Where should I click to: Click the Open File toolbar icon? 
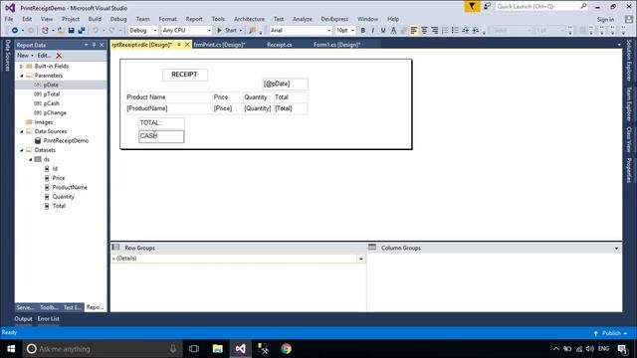pyautogui.click(x=61, y=31)
